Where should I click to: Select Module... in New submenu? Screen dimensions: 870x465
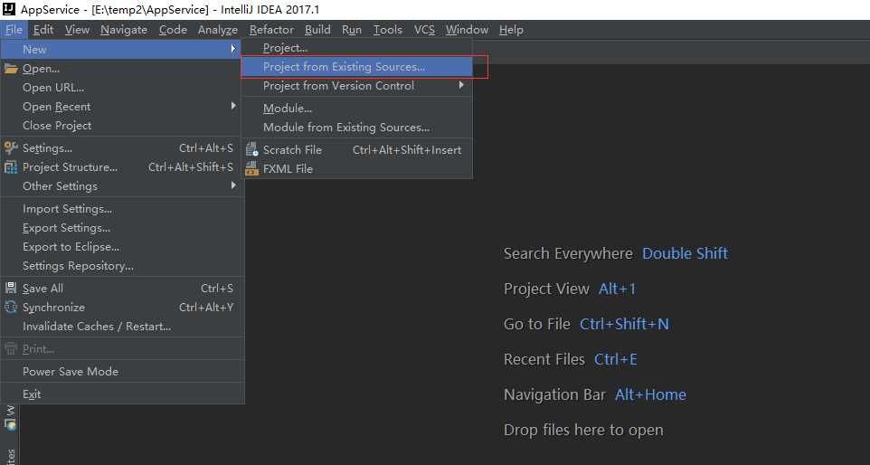356,109
